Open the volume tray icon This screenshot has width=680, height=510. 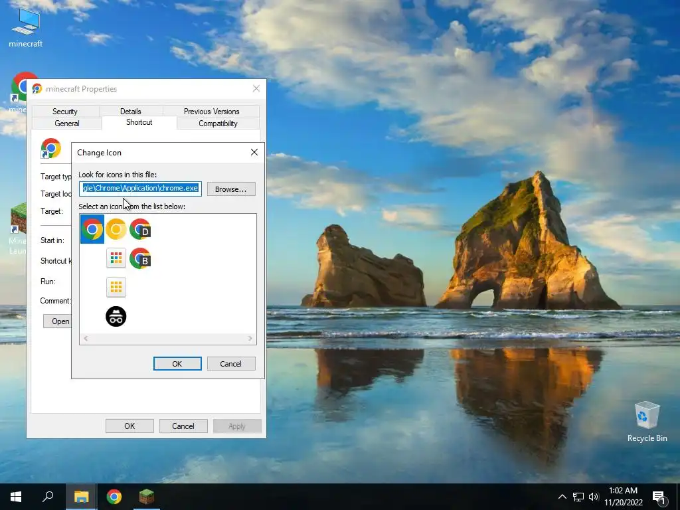[x=594, y=497]
